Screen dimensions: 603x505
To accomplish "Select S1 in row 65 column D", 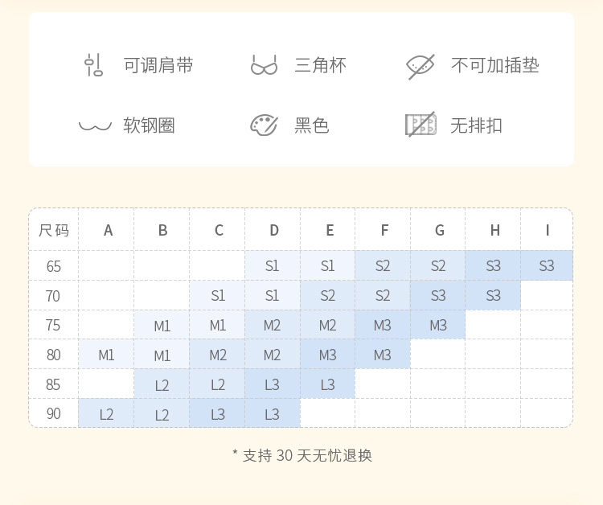I will pyautogui.click(x=273, y=265).
